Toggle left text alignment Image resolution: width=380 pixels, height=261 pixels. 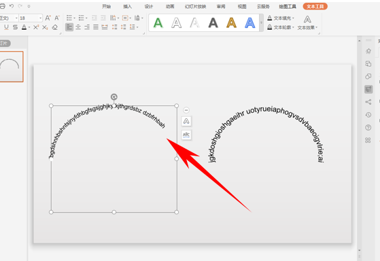69,27
